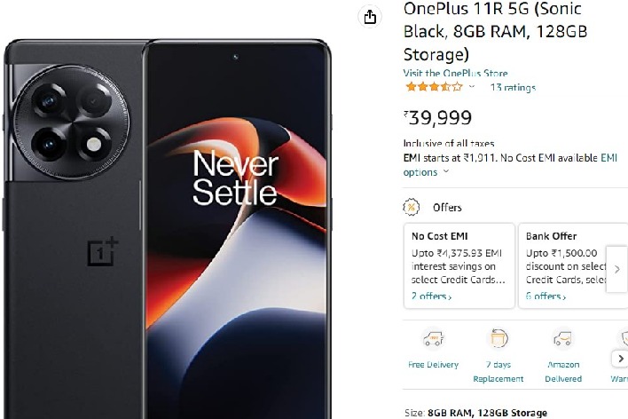Click the Offers discount badge icon
The image size is (628, 419).
click(x=412, y=207)
